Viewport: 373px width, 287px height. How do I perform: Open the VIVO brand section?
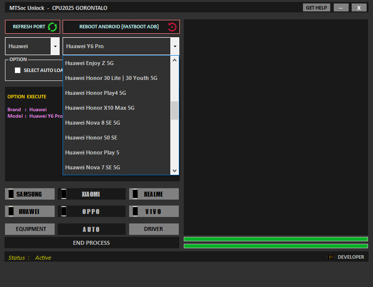(x=154, y=211)
